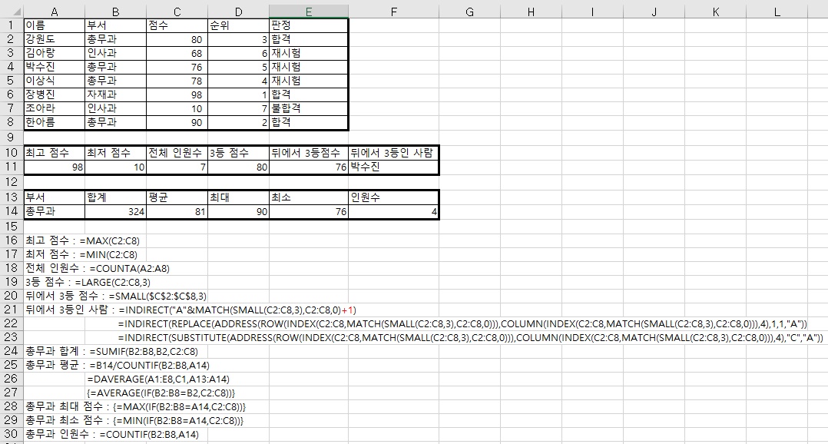The width and height of the screenshot is (828, 444).
Task: Click the header cell 부서 in row 1
Action: coord(116,25)
